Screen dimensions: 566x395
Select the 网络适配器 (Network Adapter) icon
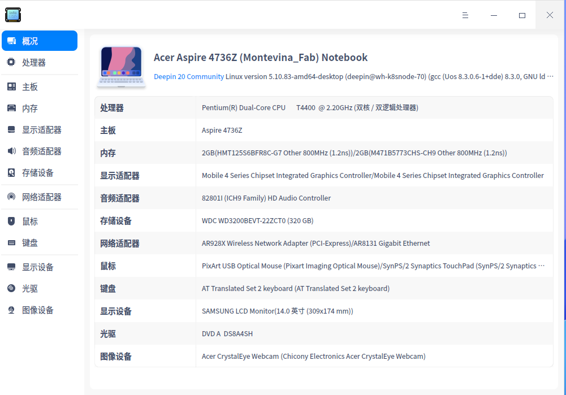[x=10, y=197]
